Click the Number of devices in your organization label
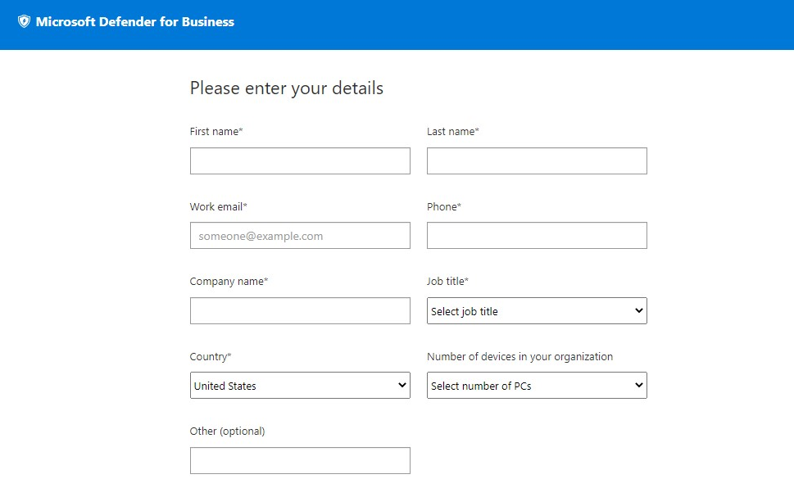Screen dimensions: 794x488 point(520,356)
